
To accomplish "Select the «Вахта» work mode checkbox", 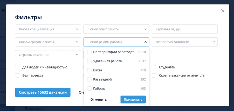I will click(89, 70).
